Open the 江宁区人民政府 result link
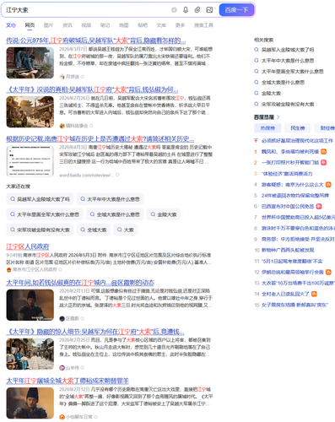 point(28,246)
